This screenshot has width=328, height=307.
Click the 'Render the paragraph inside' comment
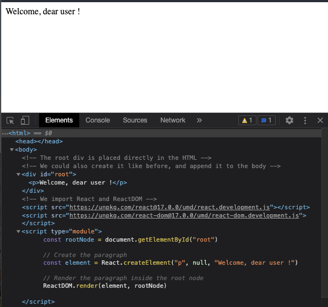pos(123,278)
